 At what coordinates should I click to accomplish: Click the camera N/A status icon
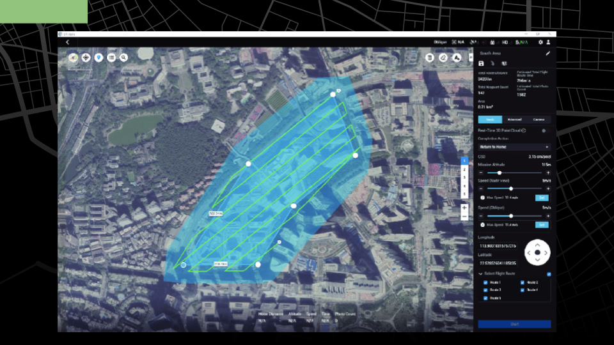pyautogui.click(x=458, y=42)
